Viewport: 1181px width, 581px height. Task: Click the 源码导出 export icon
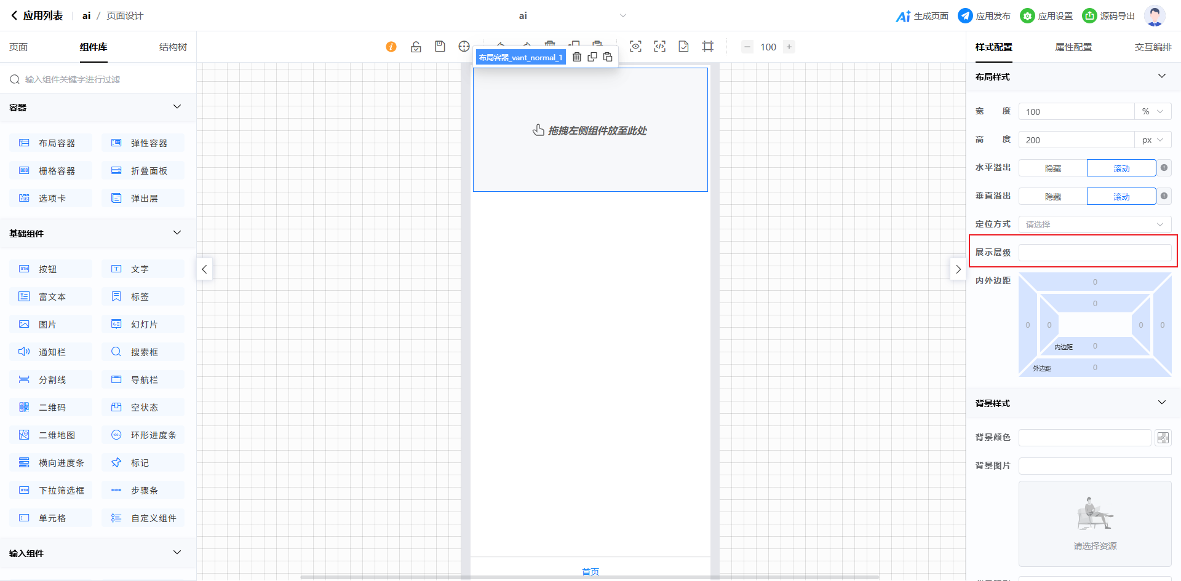1089,16
